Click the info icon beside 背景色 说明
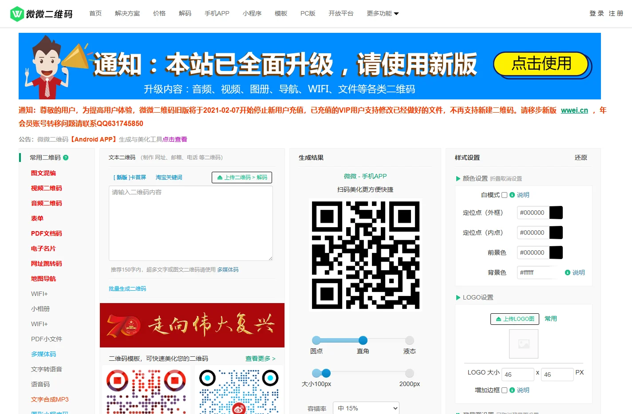The image size is (632, 414). click(567, 272)
